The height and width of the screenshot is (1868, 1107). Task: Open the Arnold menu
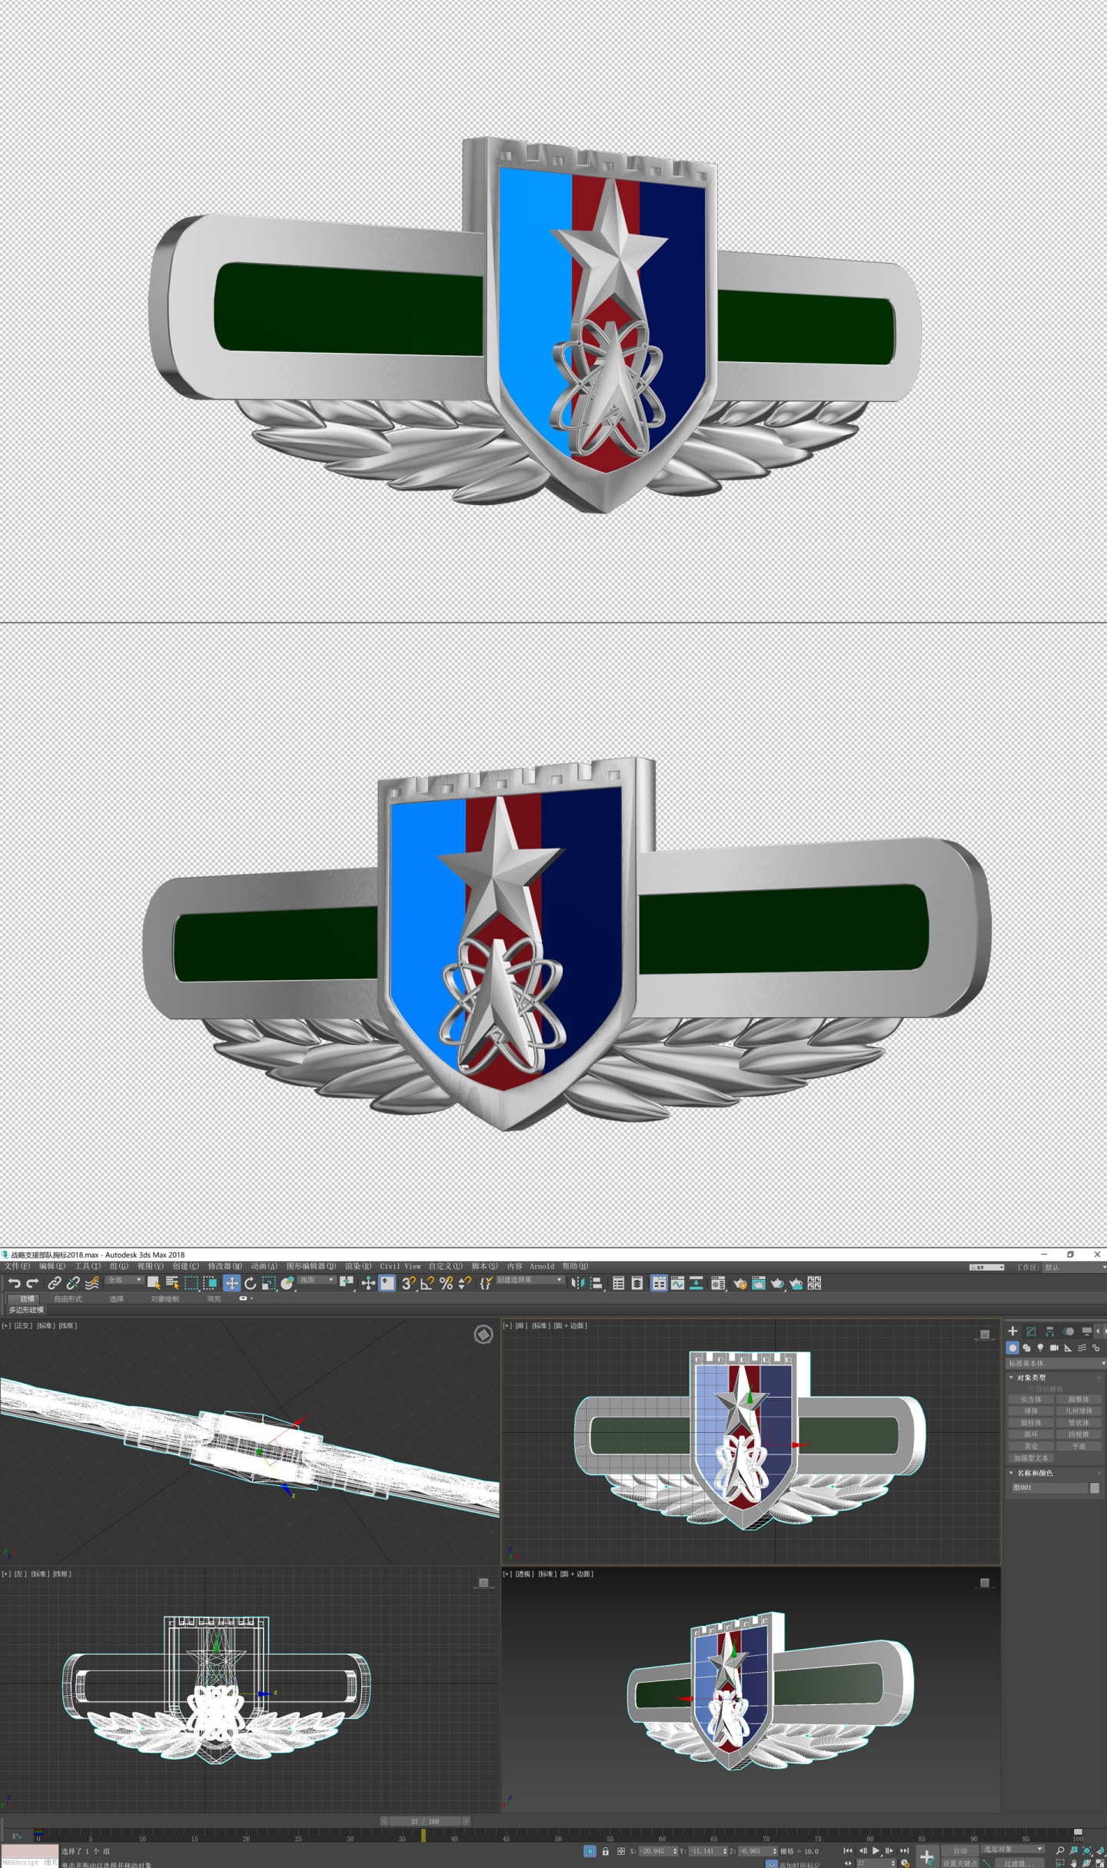(541, 1266)
